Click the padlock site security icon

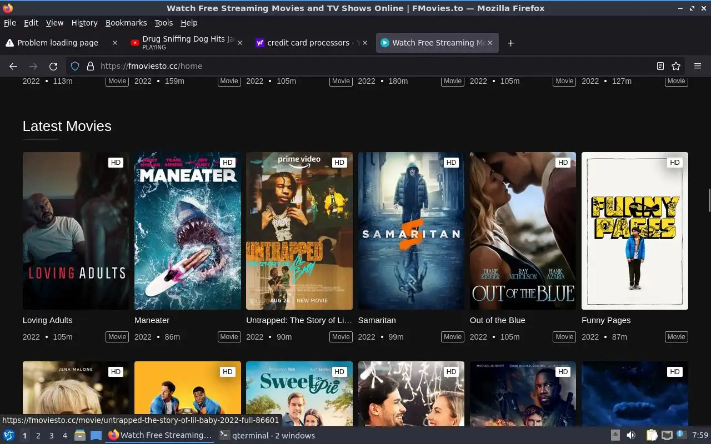click(x=91, y=66)
